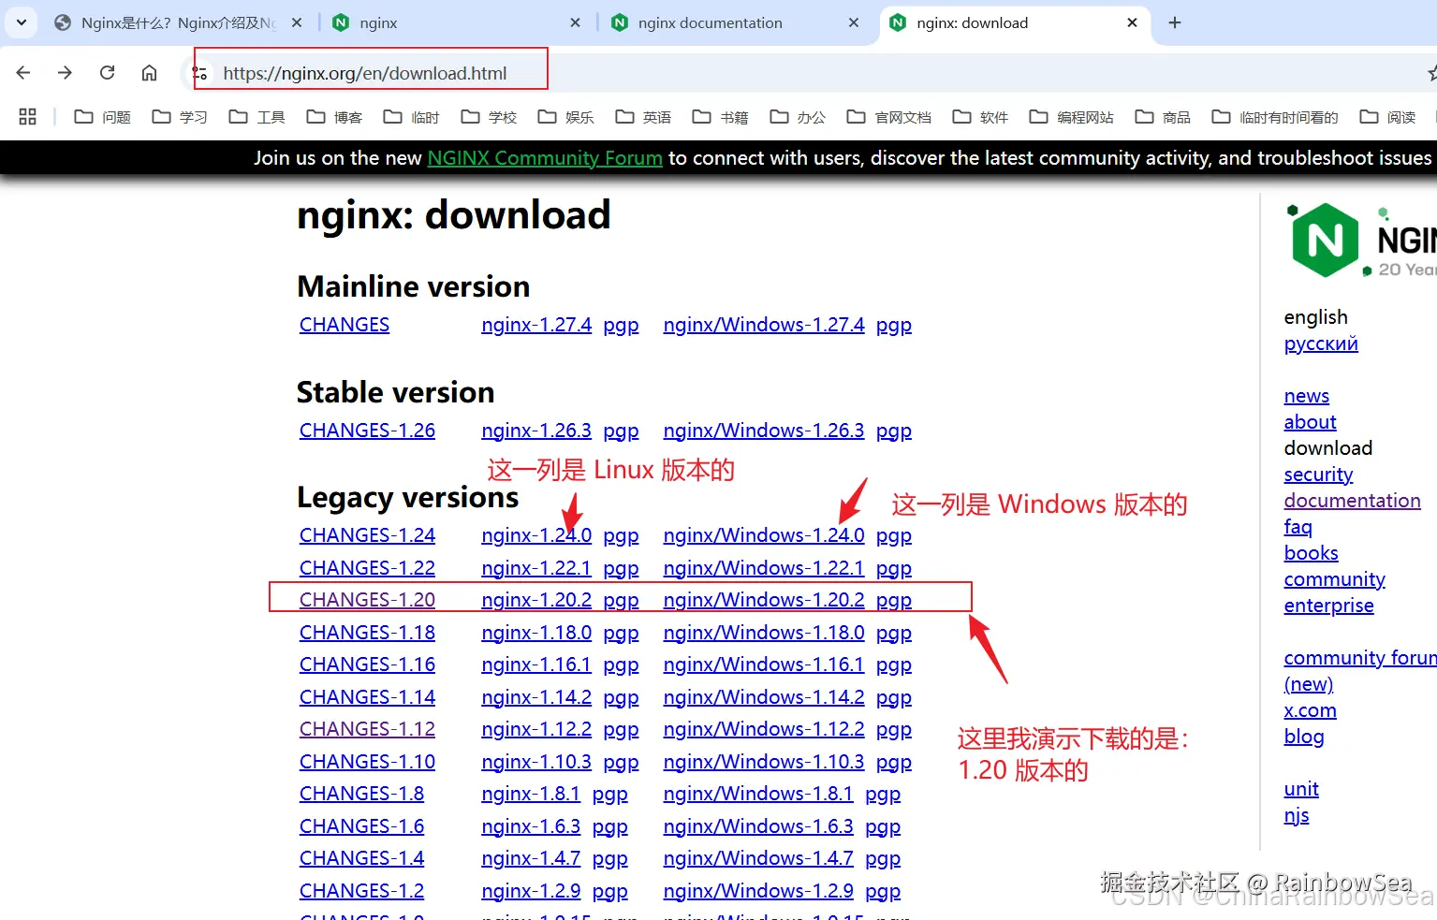
Task: Open the CHANGES-1.12 link
Action: (367, 729)
